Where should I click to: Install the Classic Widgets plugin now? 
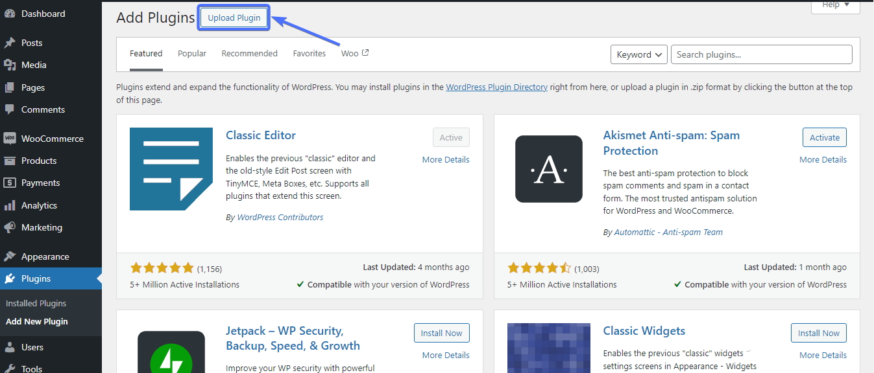pyautogui.click(x=819, y=333)
